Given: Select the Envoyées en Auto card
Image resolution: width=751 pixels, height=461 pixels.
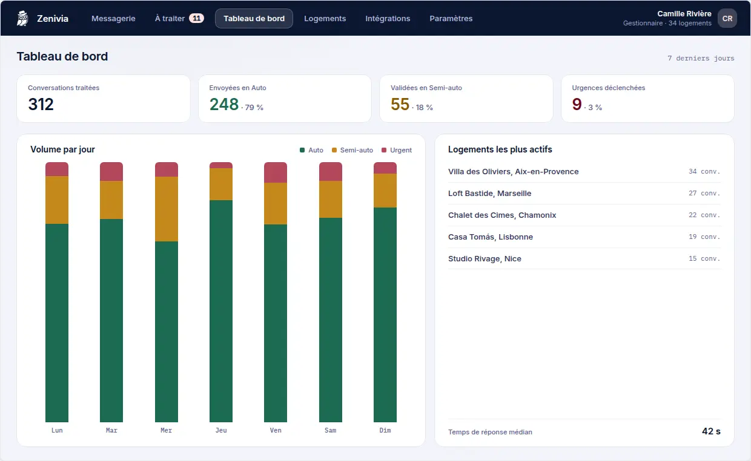Looking at the screenshot, I should click(x=285, y=99).
